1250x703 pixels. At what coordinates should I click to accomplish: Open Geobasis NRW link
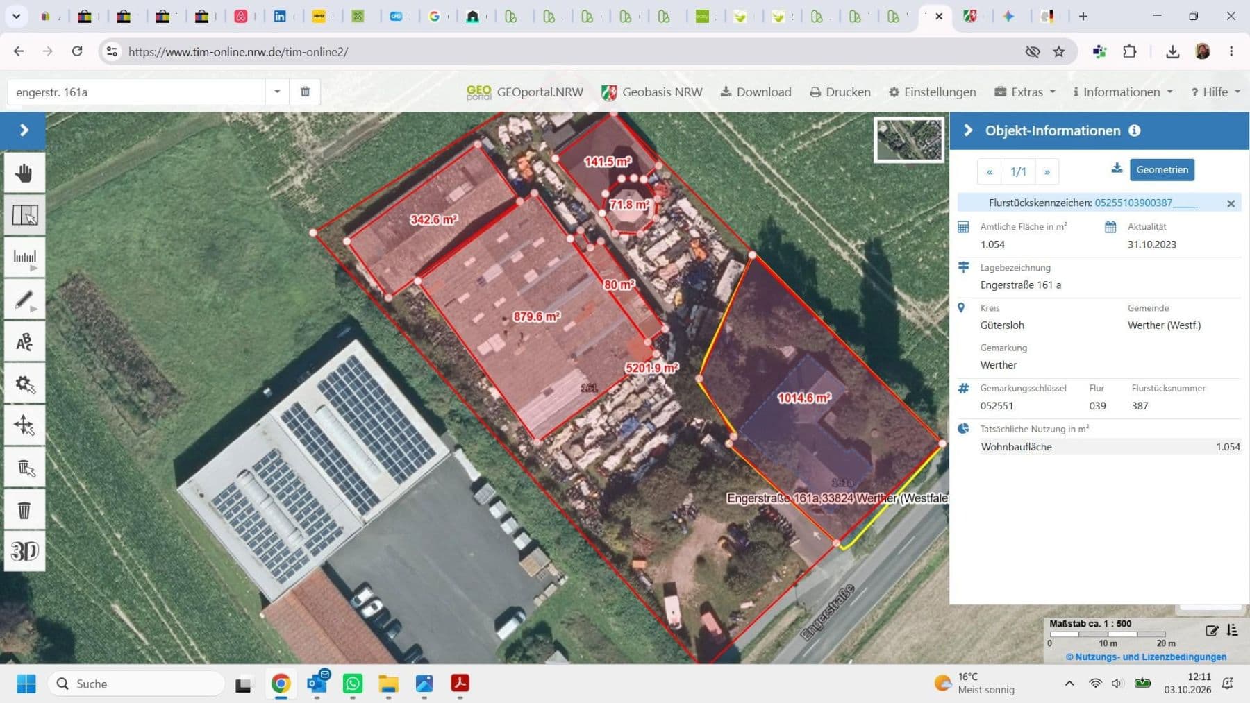click(651, 92)
